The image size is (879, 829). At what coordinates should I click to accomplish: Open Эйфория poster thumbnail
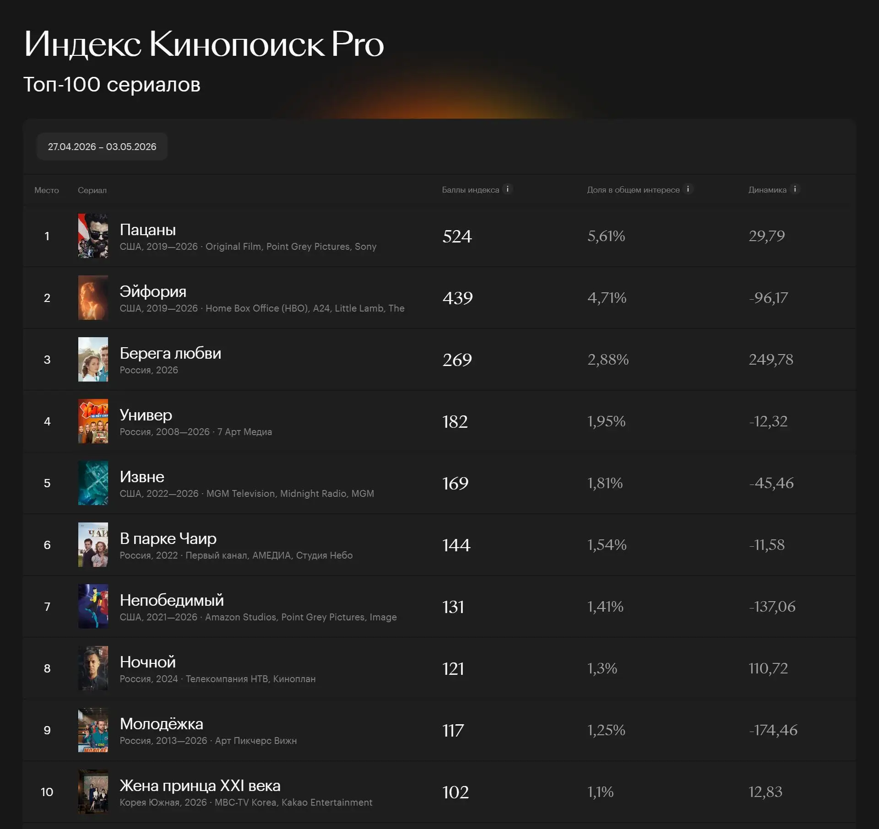pyautogui.click(x=93, y=297)
